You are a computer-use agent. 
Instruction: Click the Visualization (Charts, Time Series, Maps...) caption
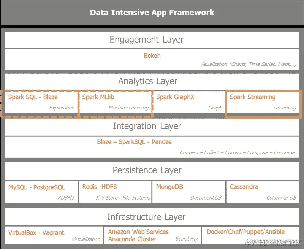[248, 64]
